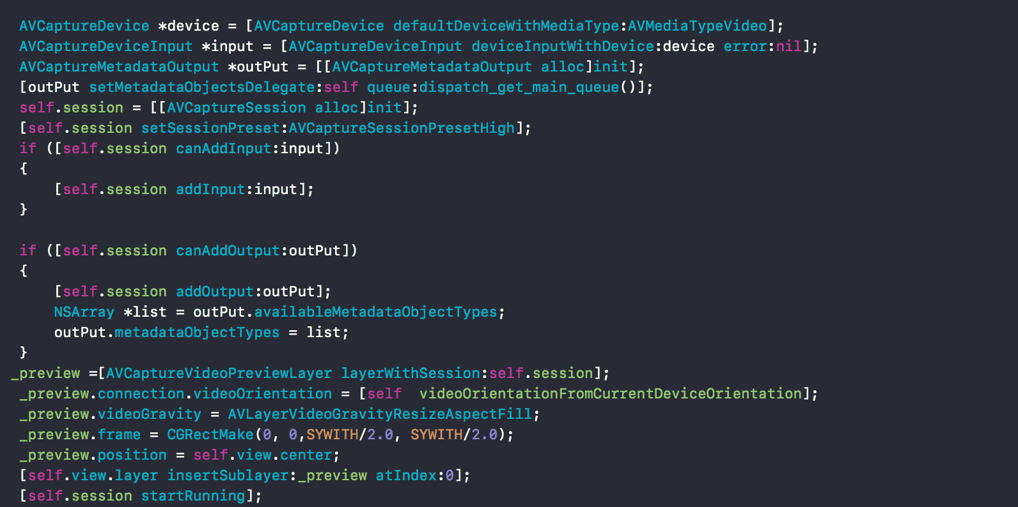Click AVLayerVideoGravityResizeAspectFill constant

(x=380, y=414)
